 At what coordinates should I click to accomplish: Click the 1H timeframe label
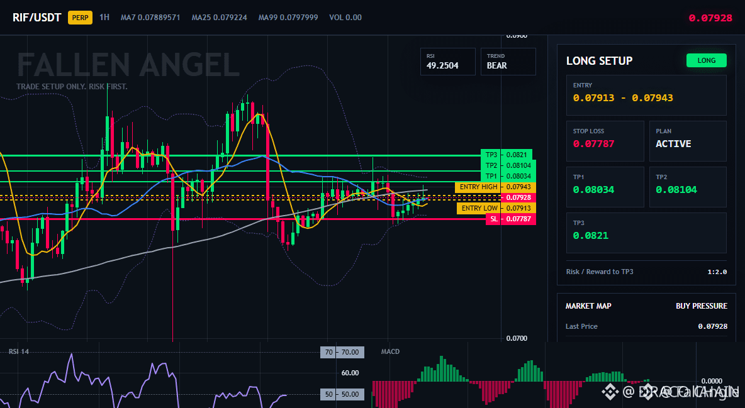(x=104, y=17)
